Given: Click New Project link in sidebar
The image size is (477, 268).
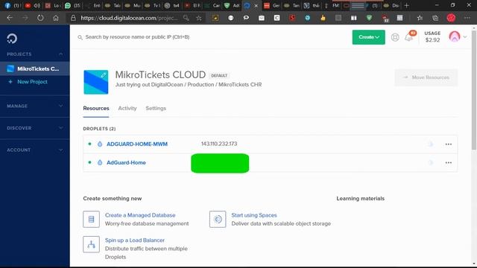Looking at the screenshot, I should 32,82.
